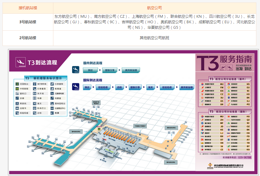The width and height of the screenshot is (260, 176).
Task: Click the 无障碍电梯 accessible elevator legend icon
Action: point(52,94)
